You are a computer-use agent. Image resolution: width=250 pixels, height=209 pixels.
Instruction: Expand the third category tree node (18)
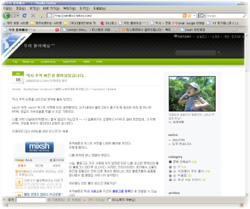170,171
